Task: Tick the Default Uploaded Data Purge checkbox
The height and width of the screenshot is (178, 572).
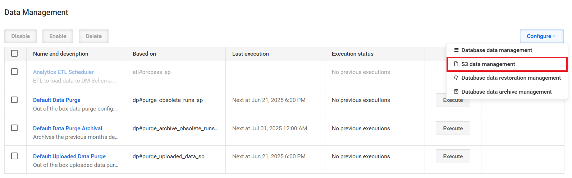Action: [14, 156]
